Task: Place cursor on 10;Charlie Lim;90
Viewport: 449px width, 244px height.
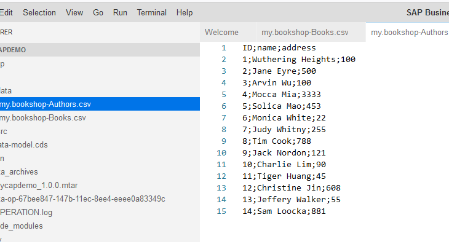Action: tap(284, 165)
